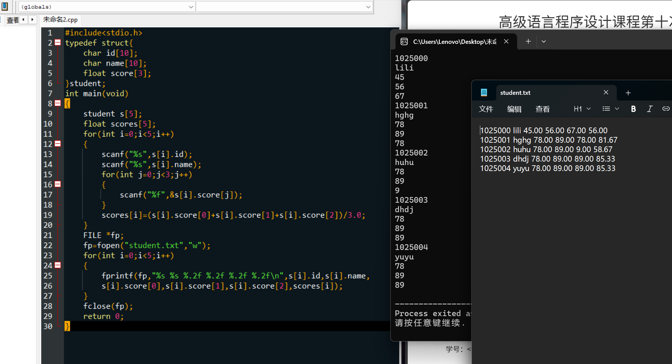Click the 'fclose(fp);' code line

tap(108, 306)
